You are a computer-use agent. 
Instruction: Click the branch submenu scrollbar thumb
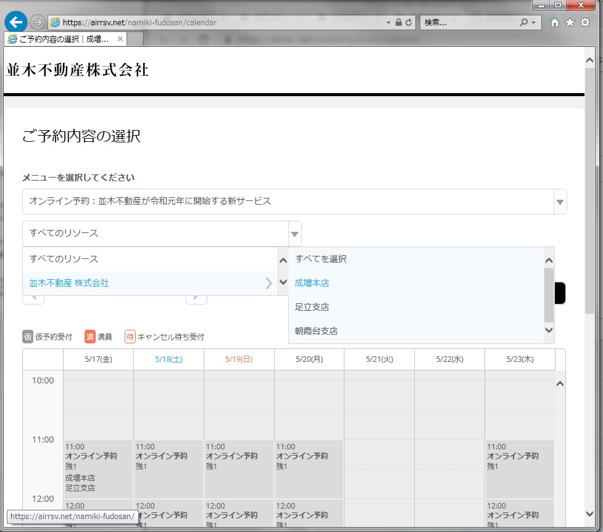549,295
